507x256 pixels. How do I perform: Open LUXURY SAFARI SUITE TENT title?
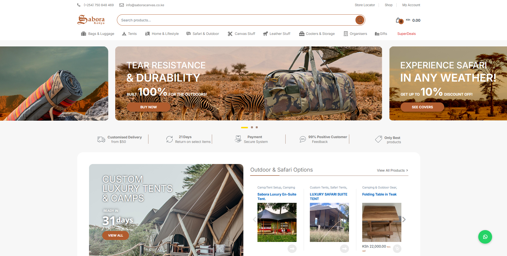coord(328,196)
